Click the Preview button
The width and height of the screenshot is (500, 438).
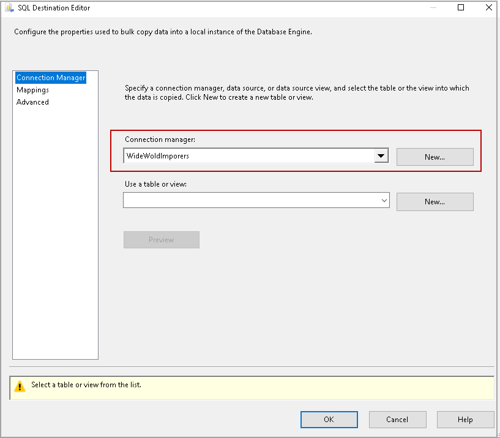coord(162,240)
